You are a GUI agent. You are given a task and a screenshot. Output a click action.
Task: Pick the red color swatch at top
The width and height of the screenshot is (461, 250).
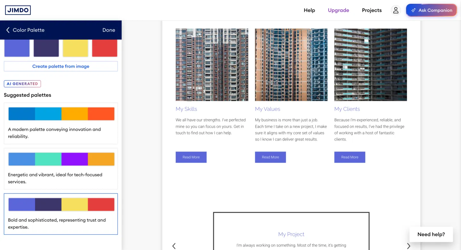click(x=105, y=48)
